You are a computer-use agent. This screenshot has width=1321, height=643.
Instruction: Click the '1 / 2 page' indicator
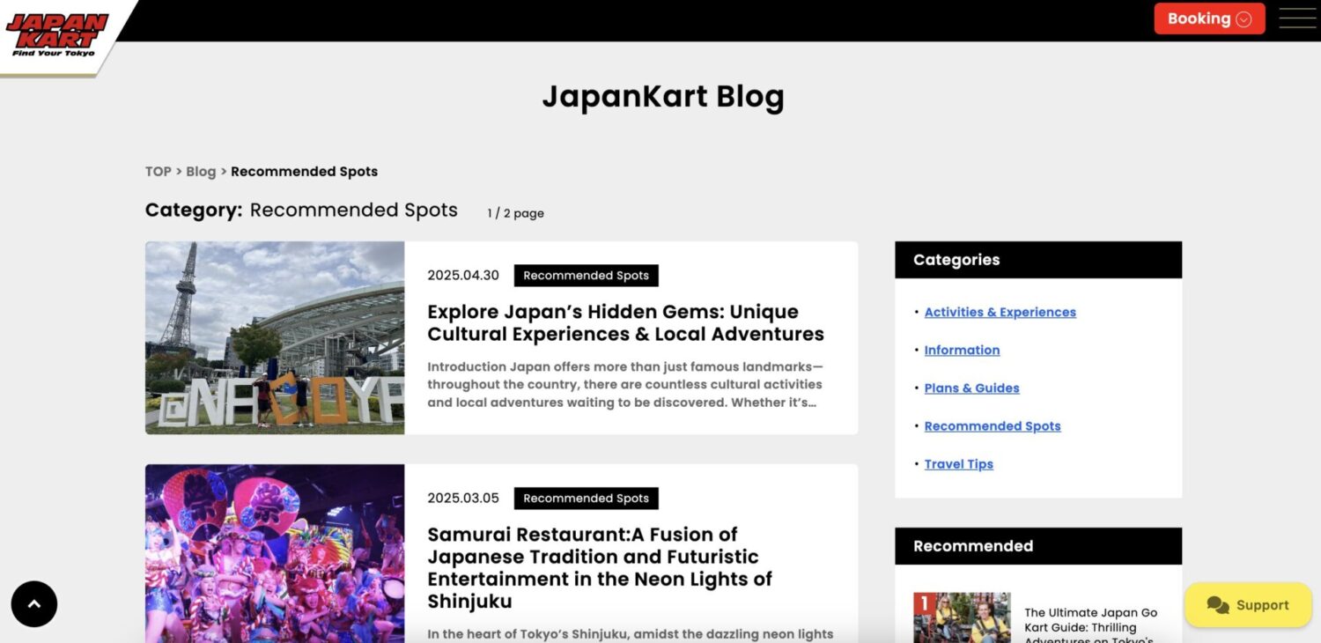tap(515, 213)
